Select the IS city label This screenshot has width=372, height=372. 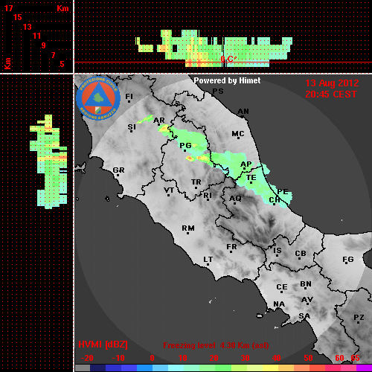click(278, 251)
